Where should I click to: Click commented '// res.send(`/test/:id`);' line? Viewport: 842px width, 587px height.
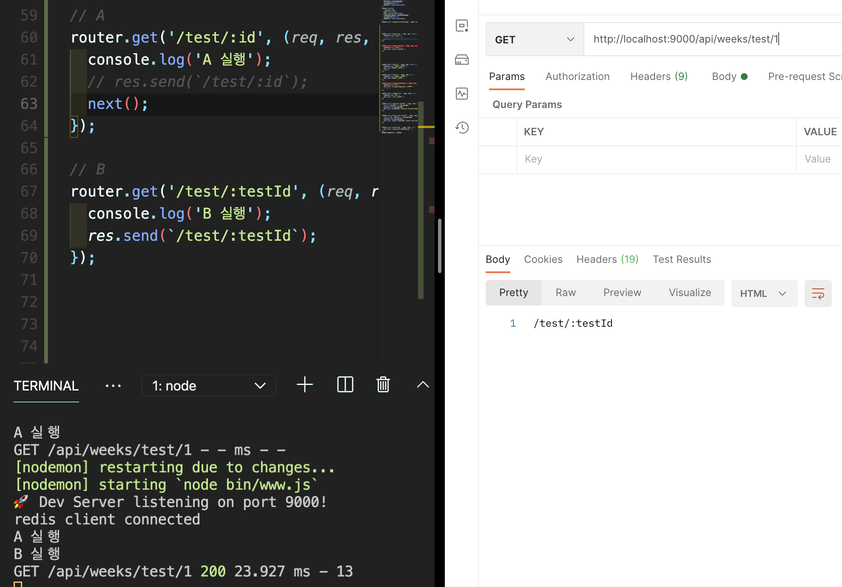(197, 82)
